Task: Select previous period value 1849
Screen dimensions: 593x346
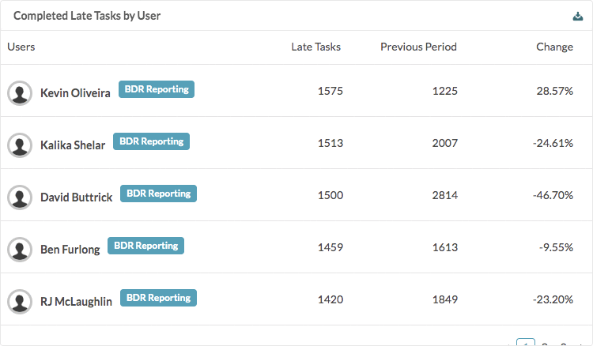Action: [x=444, y=299]
